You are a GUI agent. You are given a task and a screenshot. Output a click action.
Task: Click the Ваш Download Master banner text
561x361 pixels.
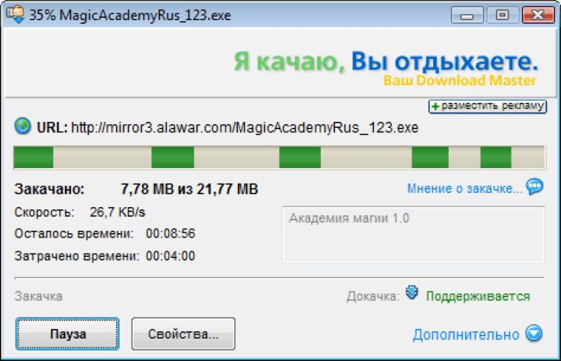pos(460,81)
